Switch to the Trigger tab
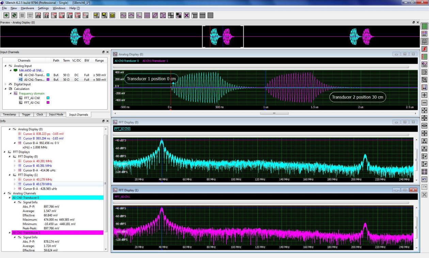The width and height of the screenshot is (429, 258). 26,115
